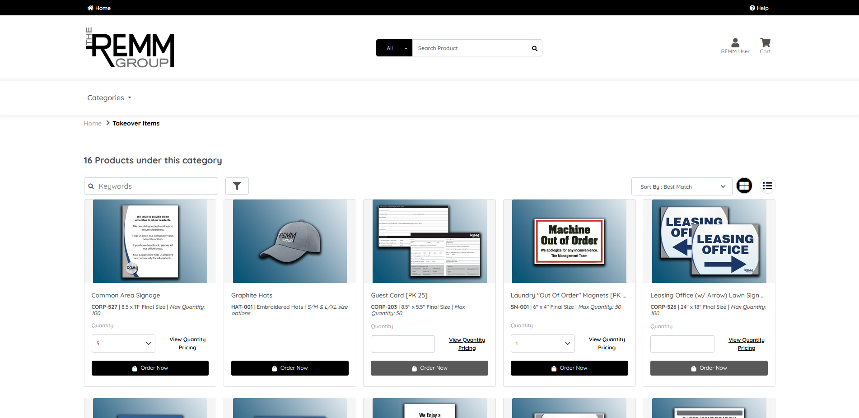Viewport: 859px width, 418px height.
Task: Open the filter funnel icon
Action: tap(237, 186)
